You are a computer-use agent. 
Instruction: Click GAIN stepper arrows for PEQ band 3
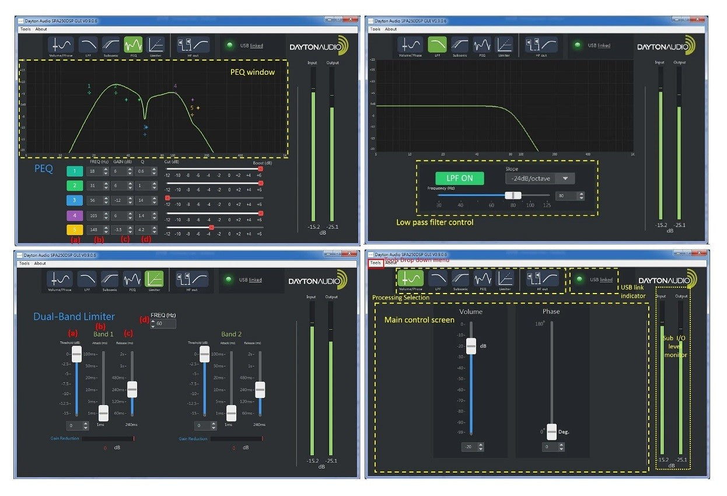(x=131, y=200)
